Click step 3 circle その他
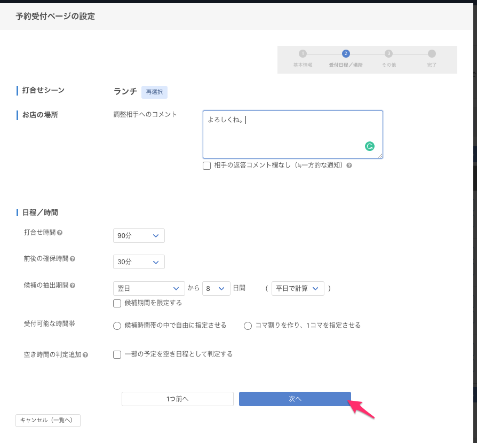The height and width of the screenshot is (443, 477). [x=388, y=54]
